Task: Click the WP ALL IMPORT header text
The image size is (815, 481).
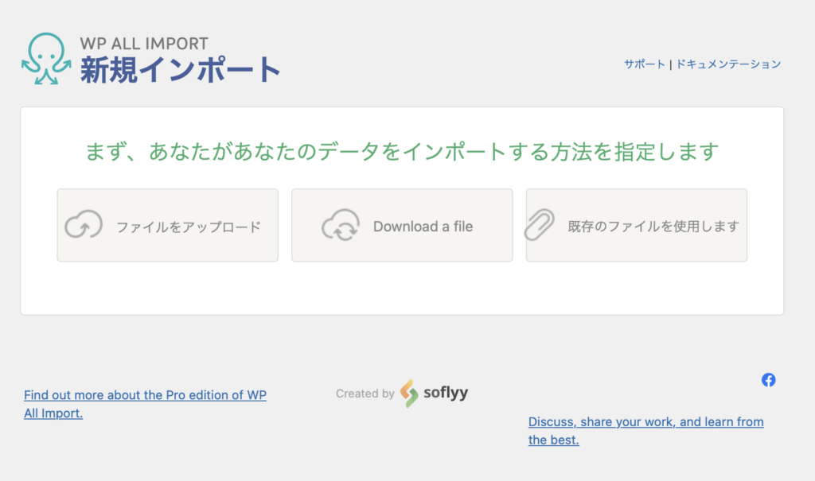Action: (x=144, y=44)
